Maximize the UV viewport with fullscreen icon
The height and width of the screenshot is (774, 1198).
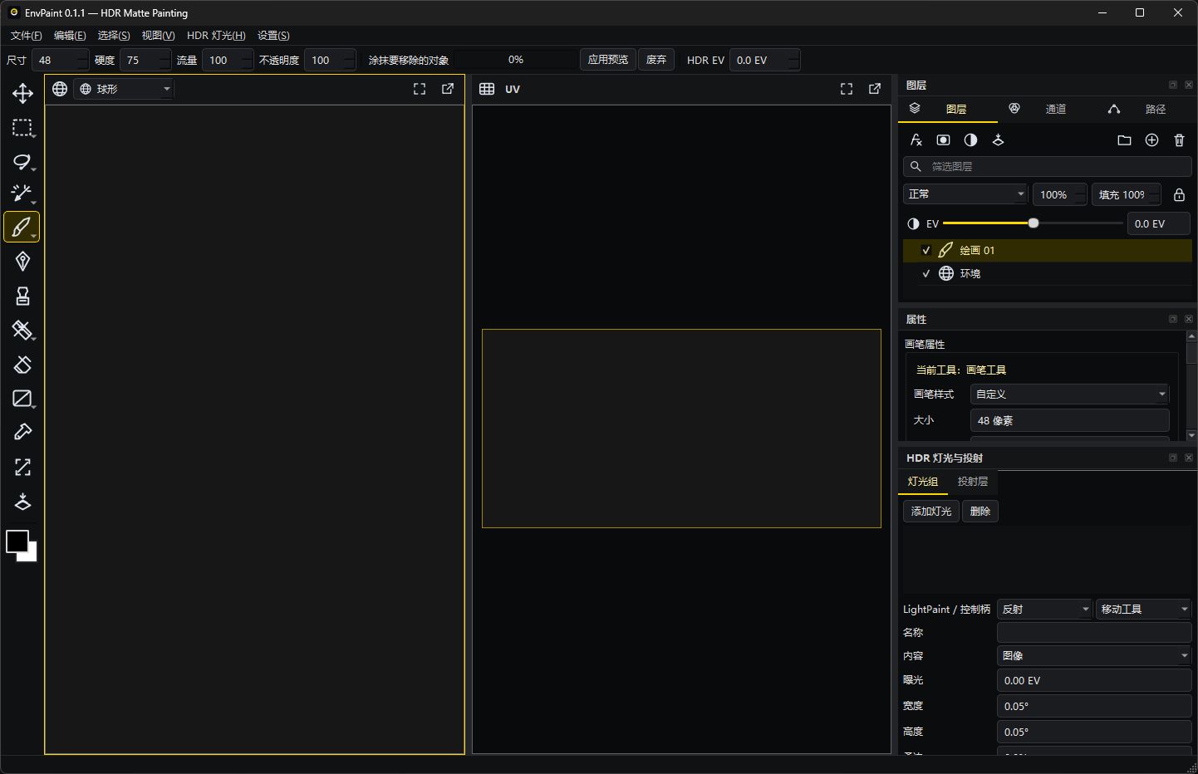point(847,89)
